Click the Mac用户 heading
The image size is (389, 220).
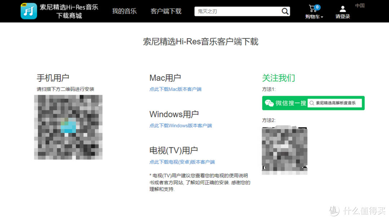[165, 78]
